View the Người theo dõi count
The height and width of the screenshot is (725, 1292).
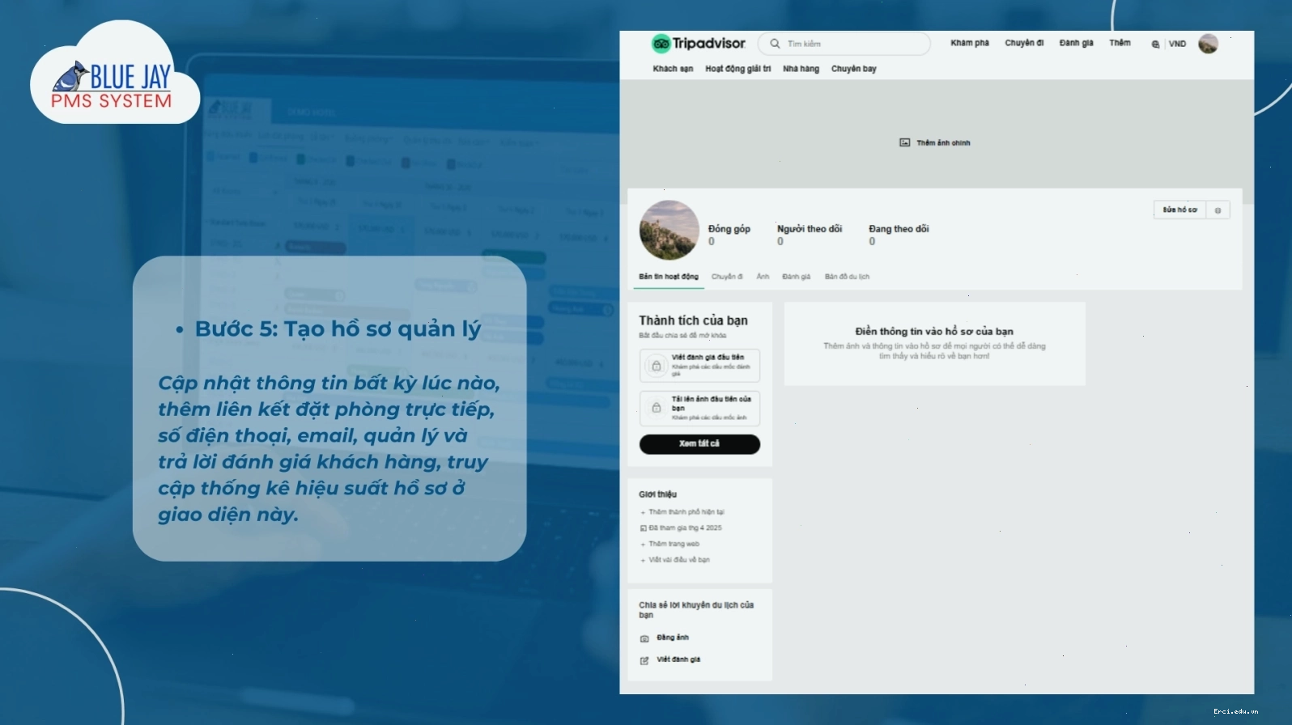tap(810, 235)
